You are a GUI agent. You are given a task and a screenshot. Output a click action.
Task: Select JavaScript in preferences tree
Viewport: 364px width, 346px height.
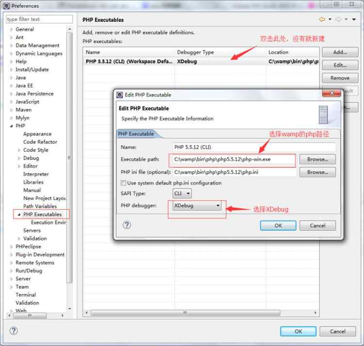27,102
